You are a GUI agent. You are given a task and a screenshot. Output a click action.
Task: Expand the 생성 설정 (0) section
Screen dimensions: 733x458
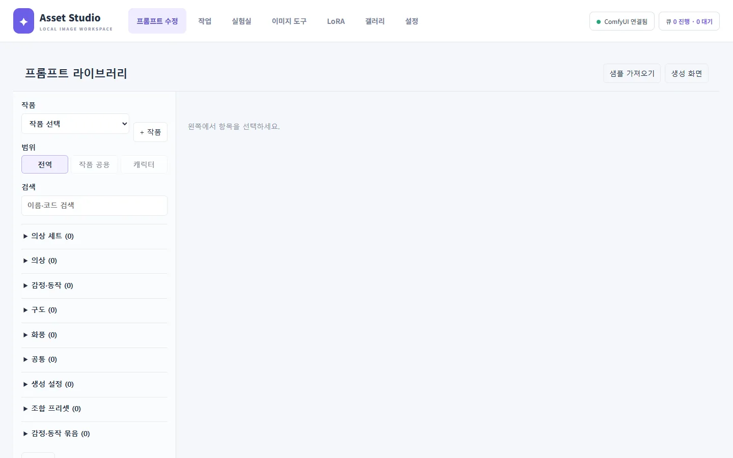[x=94, y=384]
